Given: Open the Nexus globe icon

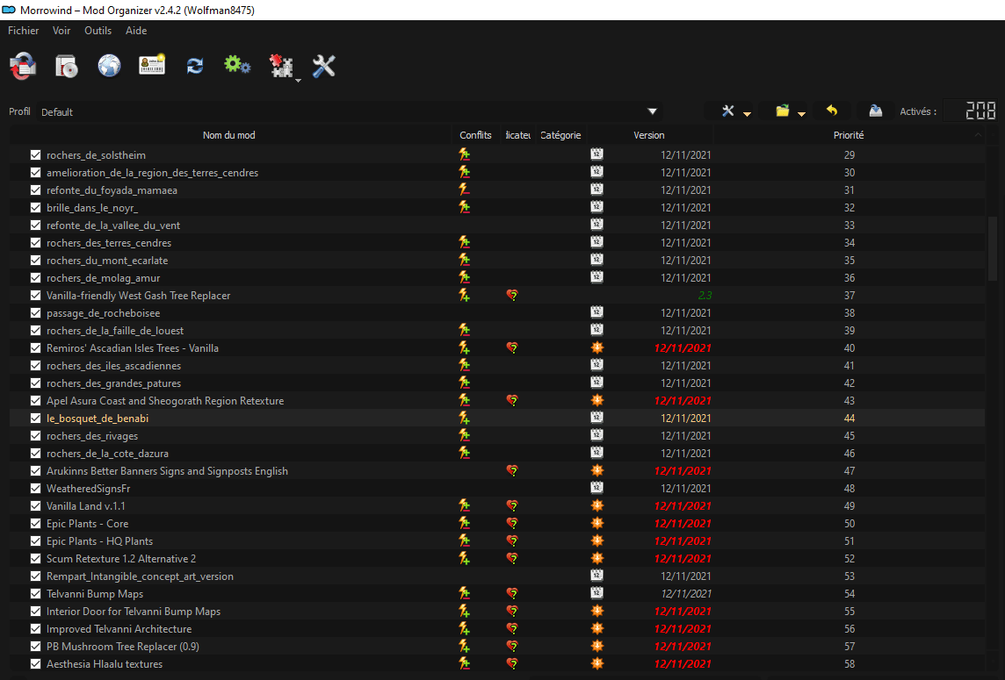Looking at the screenshot, I should (109, 66).
